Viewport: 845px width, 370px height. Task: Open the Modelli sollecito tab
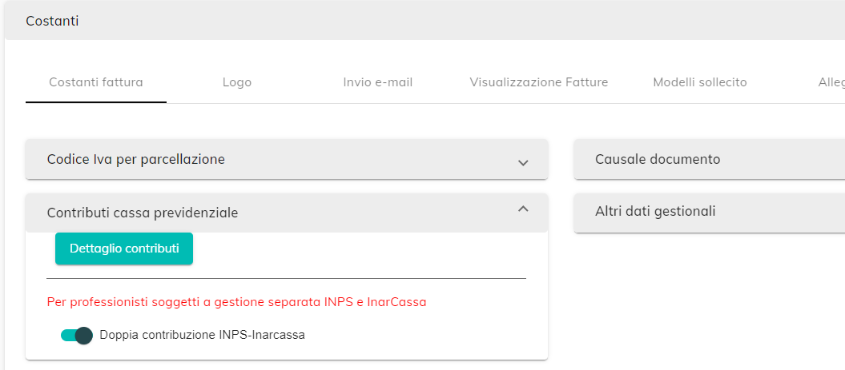pyautogui.click(x=699, y=83)
